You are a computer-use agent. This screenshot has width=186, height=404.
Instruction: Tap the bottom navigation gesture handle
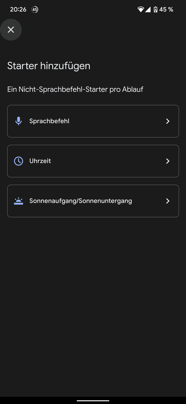tap(93, 400)
